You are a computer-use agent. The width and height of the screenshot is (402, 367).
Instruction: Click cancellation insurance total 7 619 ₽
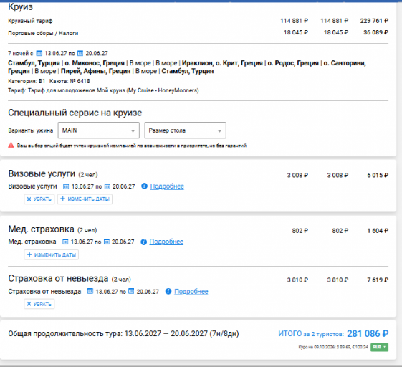[x=378, y=280]
